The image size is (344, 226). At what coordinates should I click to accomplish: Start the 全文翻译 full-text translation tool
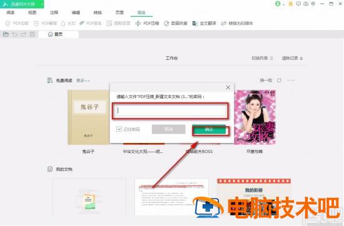205,23
